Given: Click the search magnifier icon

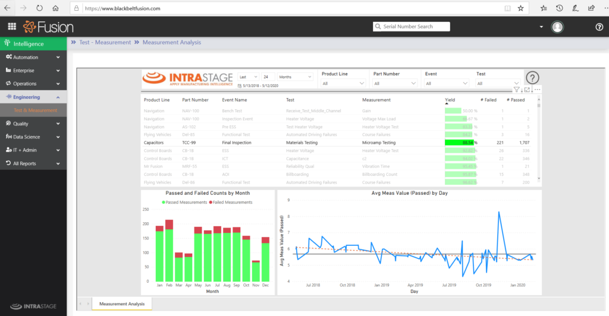Looking at the screenshot, I should coord(378,26).
